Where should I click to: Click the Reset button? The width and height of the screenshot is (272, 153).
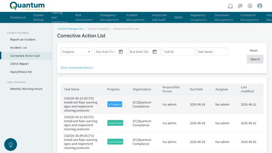(254, 50)
